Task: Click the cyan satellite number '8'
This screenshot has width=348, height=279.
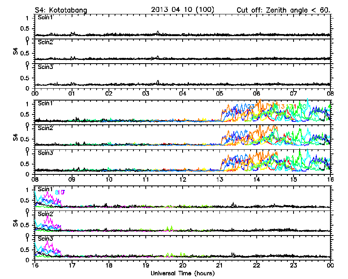Action: (56, 192)
